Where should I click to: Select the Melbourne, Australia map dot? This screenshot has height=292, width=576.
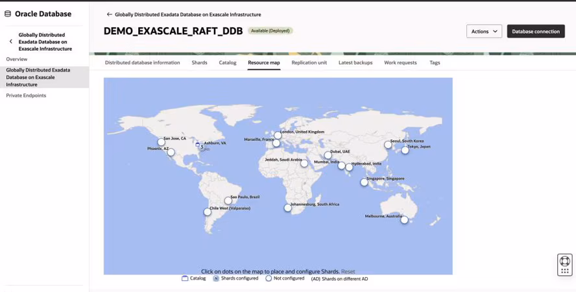(405, 220)
